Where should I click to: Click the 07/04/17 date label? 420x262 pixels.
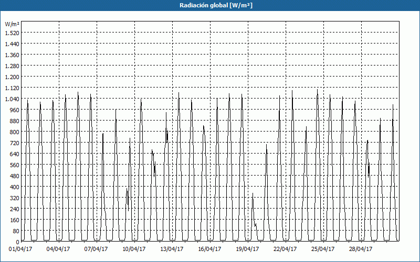coord(96,249)
